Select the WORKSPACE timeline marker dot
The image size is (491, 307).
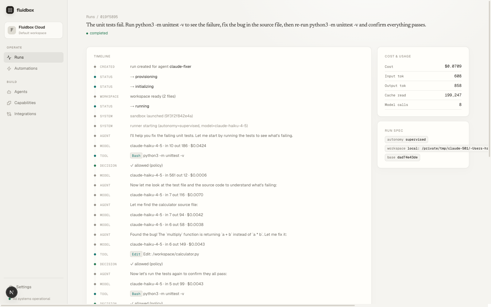(x=95, y=96)
